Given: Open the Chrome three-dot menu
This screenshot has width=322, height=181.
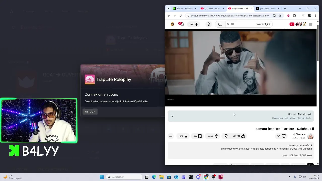Looking at the screenshot, I should coord(315,16).
